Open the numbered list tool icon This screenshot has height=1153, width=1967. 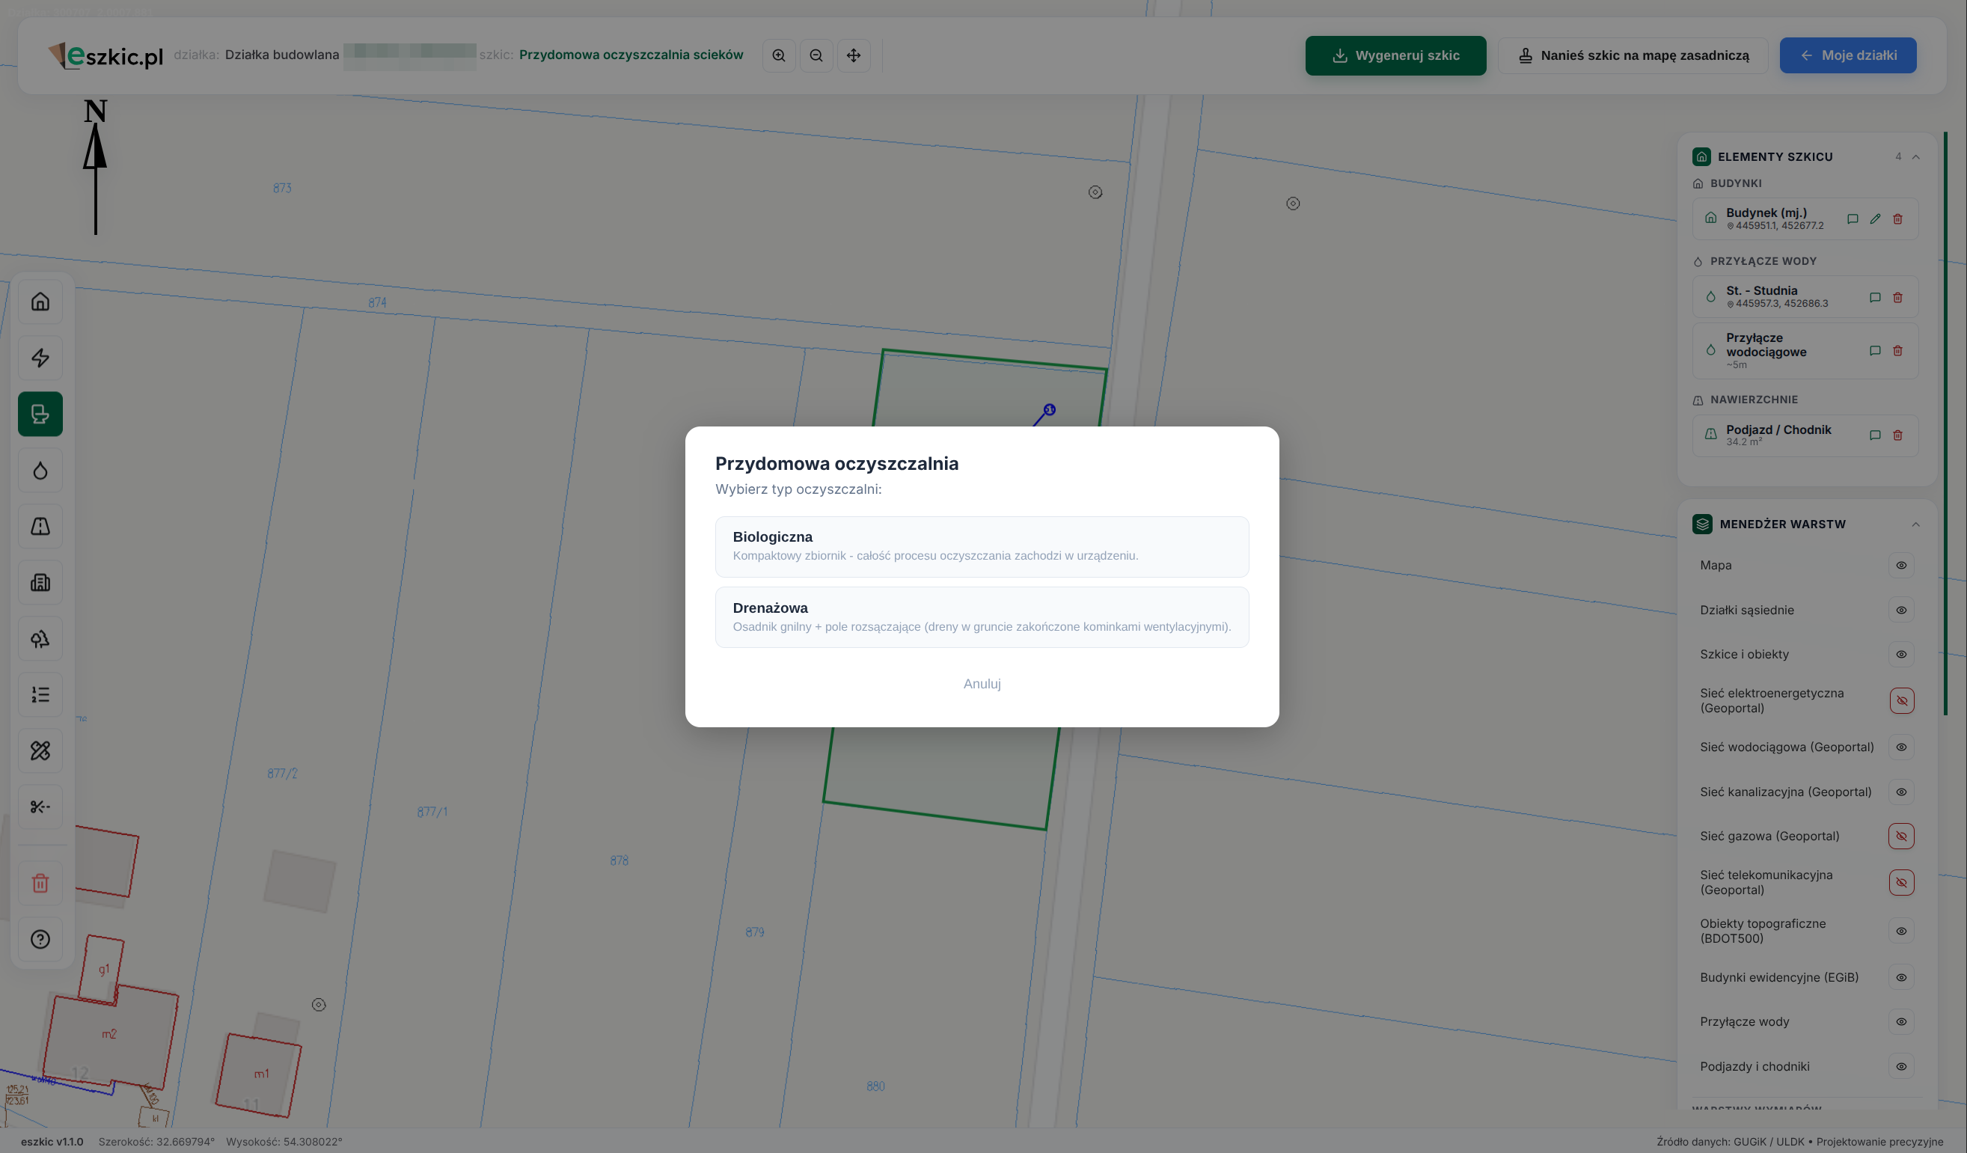click(x=40, y=695)
